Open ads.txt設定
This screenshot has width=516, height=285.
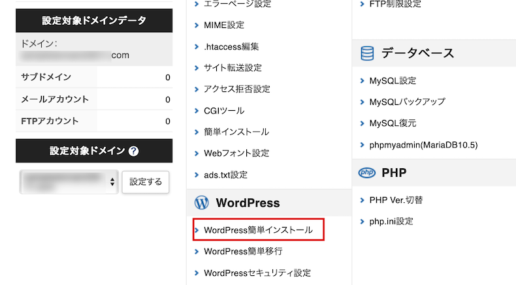(225, 175)
